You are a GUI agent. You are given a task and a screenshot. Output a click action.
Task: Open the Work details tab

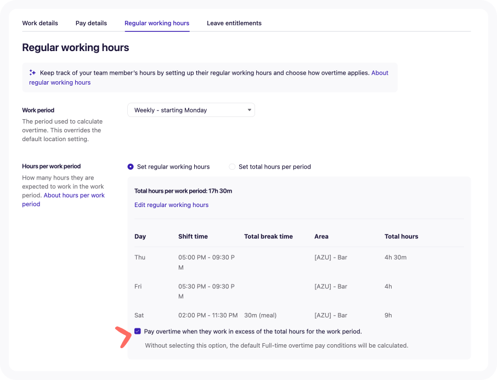click(40, 23)
